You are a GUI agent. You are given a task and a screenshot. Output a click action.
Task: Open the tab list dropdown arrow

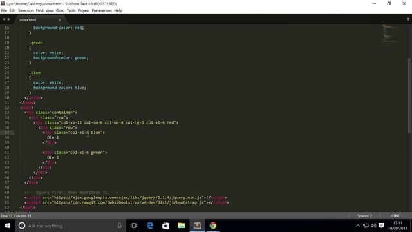click(408, 19)
